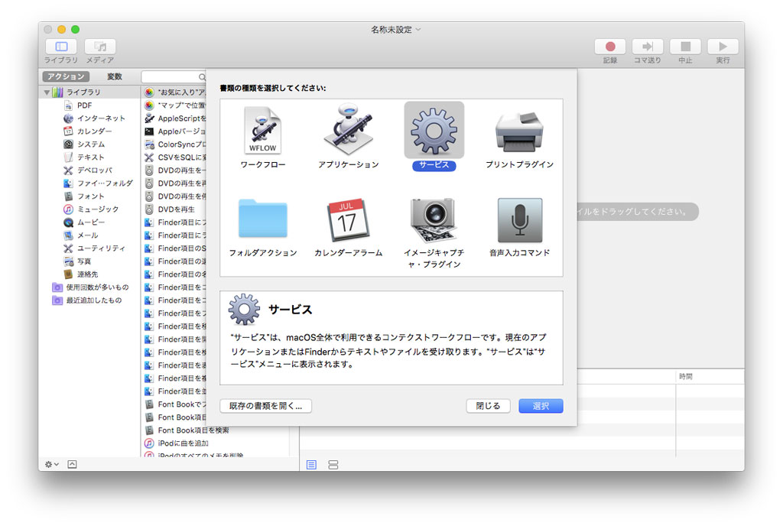Image resolution: width=783 pixels, height=526 pixels.
Task: Click the 中止 stop button
Action: tap(686, 47)
